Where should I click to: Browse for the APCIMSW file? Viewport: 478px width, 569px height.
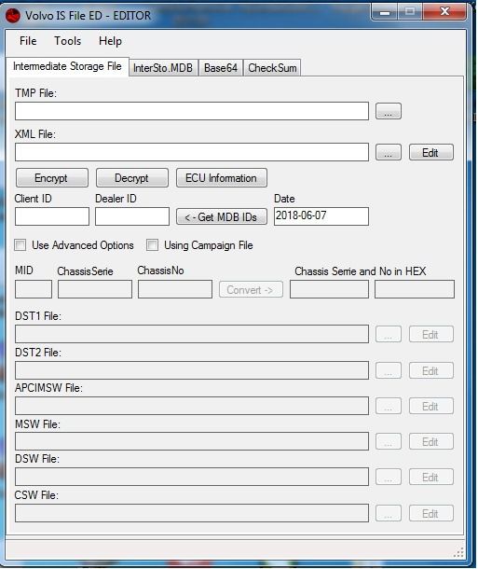389,406
